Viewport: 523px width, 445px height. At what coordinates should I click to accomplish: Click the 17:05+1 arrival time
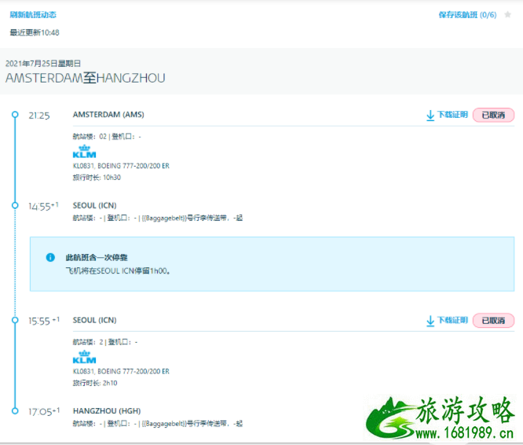[x=44, y=412]
